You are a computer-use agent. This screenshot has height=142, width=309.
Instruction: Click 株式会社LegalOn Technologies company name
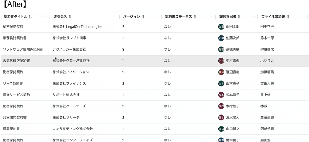click(x=77, y=27)
